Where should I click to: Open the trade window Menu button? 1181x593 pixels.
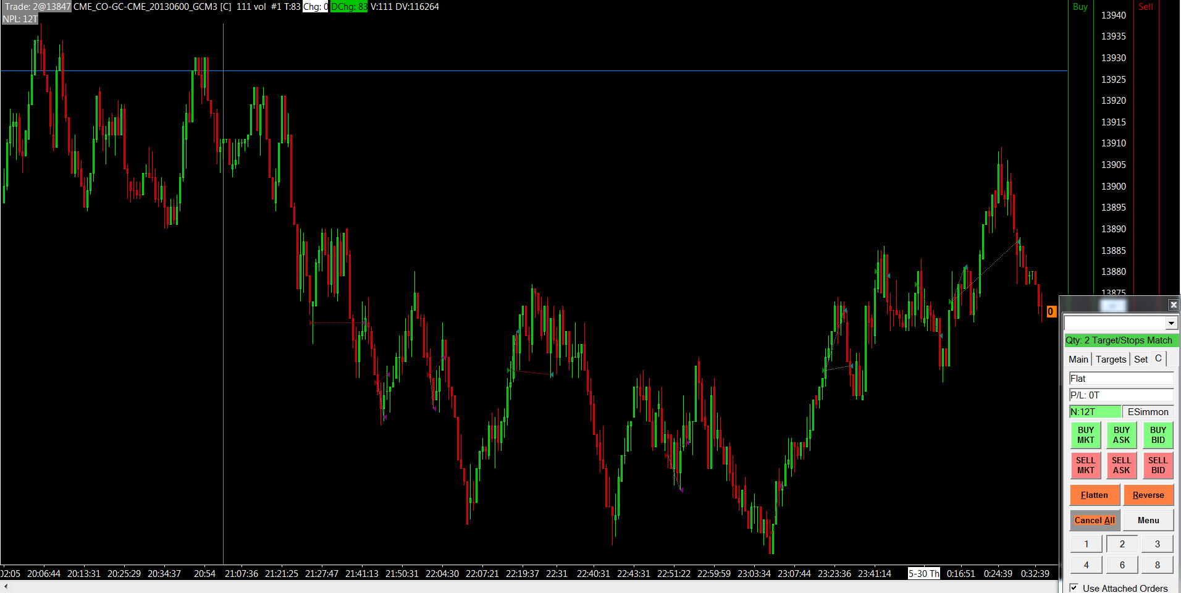point(1148,520)
